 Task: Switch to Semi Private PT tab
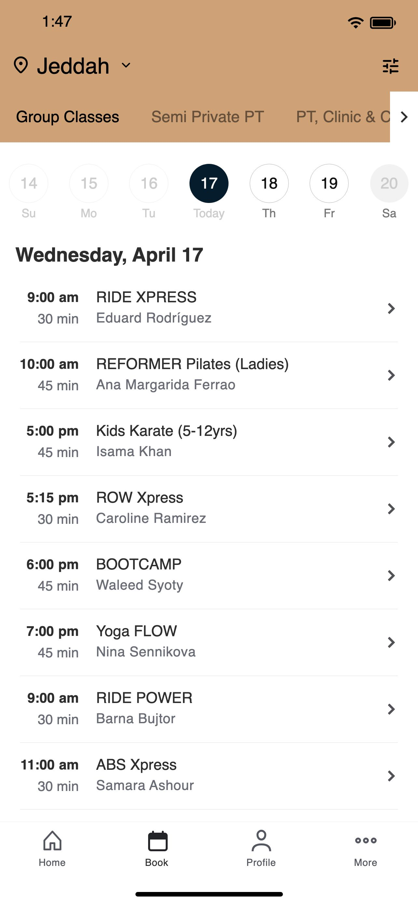tap(207, 117)
